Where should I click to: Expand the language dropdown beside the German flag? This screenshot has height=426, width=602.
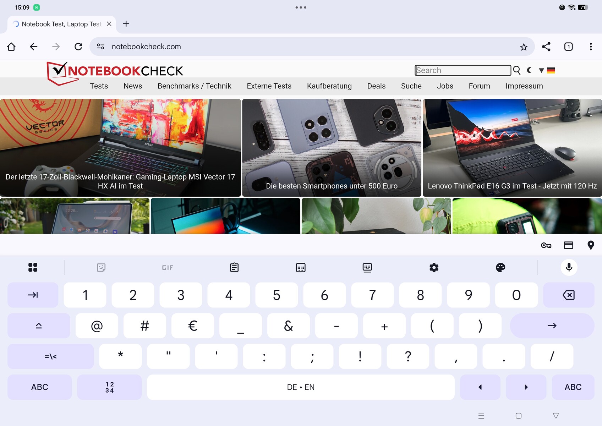(541, 70)
